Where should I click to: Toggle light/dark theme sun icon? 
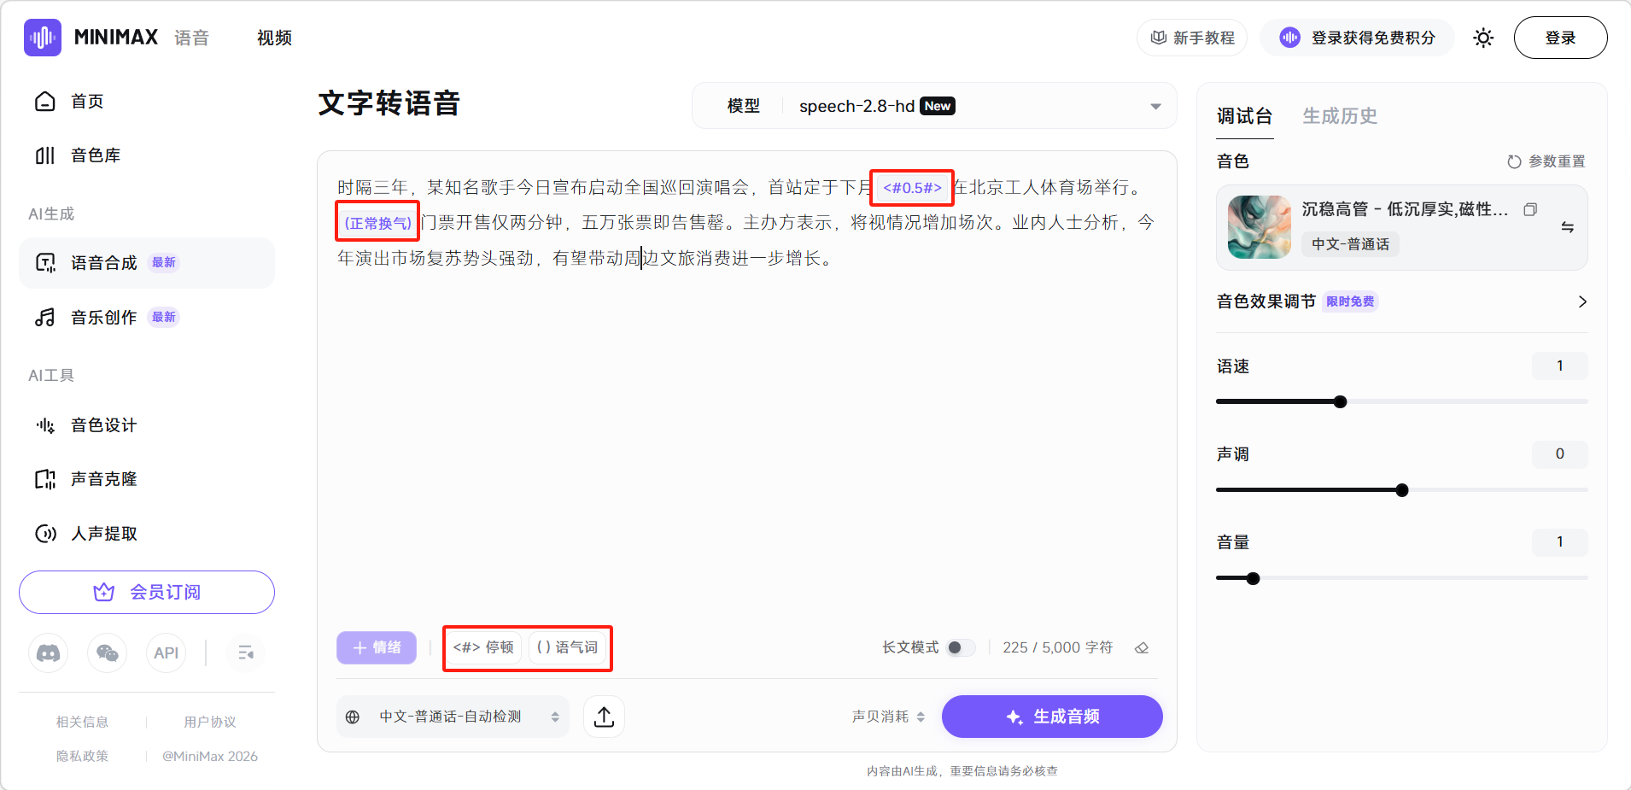(1483, 38)
